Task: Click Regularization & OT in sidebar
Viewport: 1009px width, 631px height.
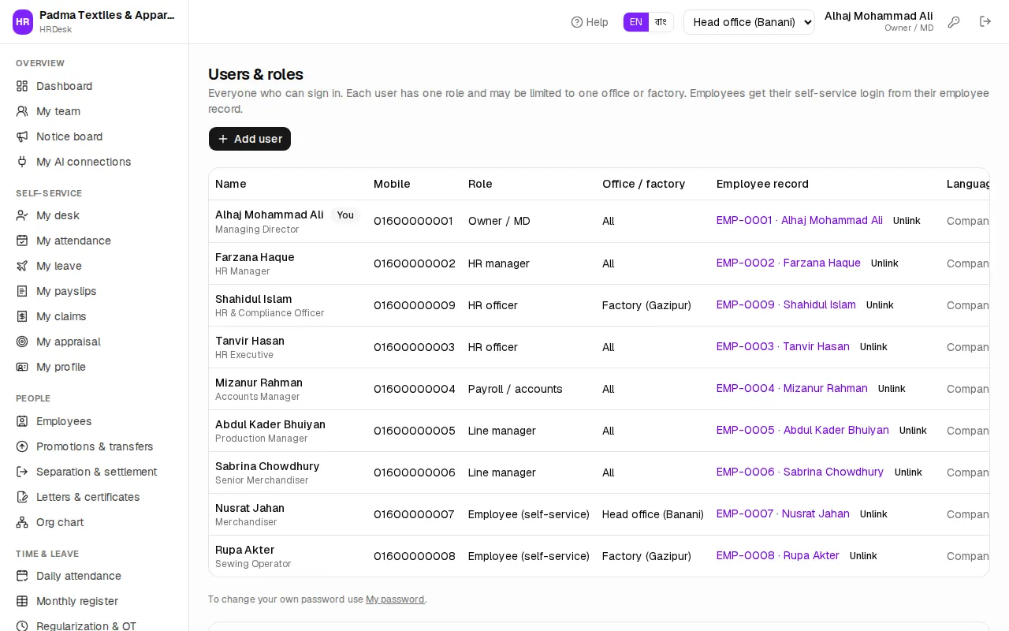Action: coord(95,625)
